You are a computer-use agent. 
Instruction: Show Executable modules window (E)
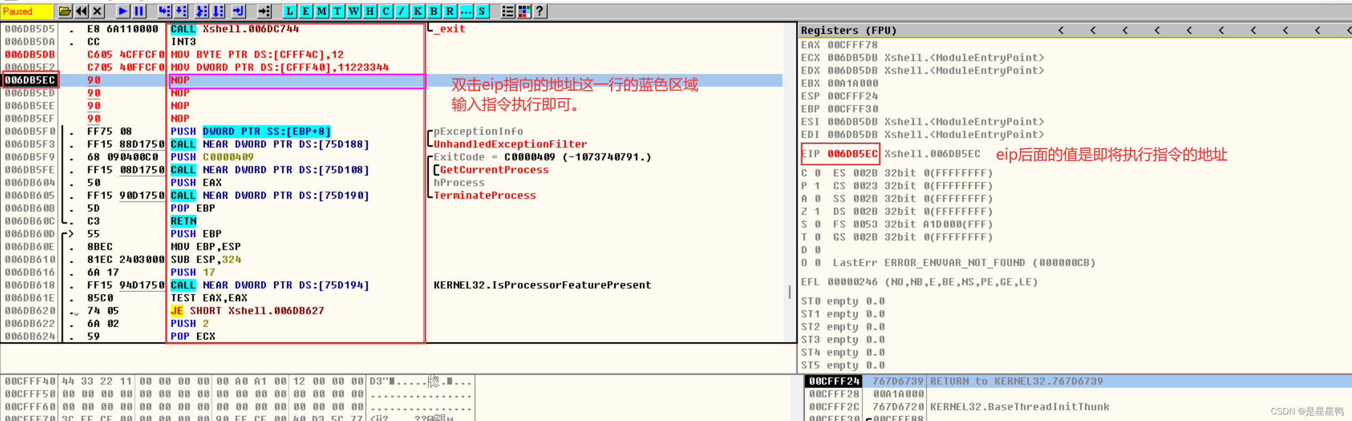point(306,11)
